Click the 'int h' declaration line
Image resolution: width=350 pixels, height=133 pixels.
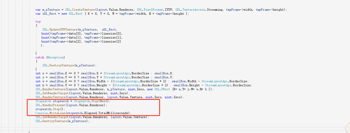144,85
